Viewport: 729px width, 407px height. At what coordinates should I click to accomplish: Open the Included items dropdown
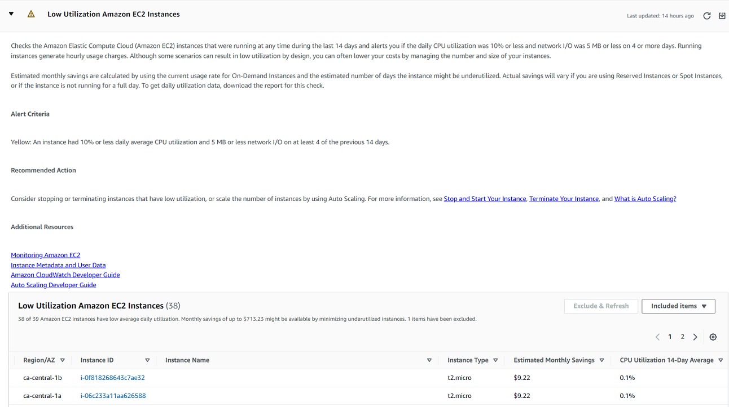(x=678, y=306)
